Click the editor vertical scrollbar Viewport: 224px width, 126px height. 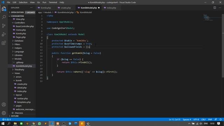coord(223,46)
